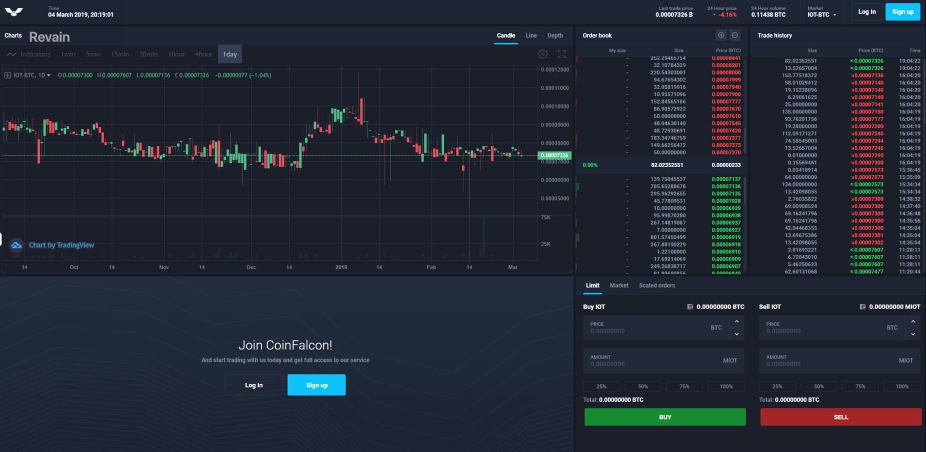Click Log In under Join CoinFalcon
Image resolution: width=926 pixels, height=452 pixels.
click(253, 385)
